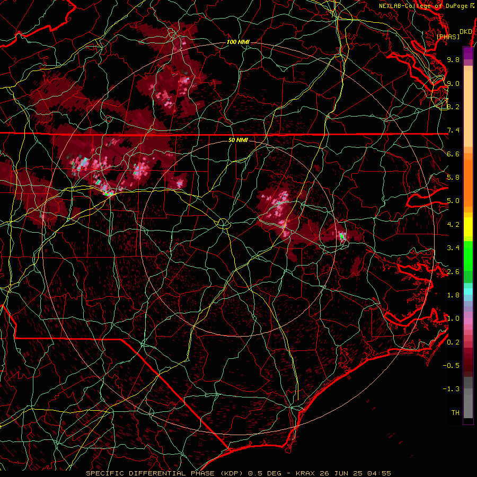477x477 pixels.
Task: Click the [PHAS] units label above color bar
Action: 448,37
